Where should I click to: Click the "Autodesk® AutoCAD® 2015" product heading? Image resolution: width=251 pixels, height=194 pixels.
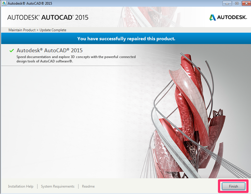(49, 50)
